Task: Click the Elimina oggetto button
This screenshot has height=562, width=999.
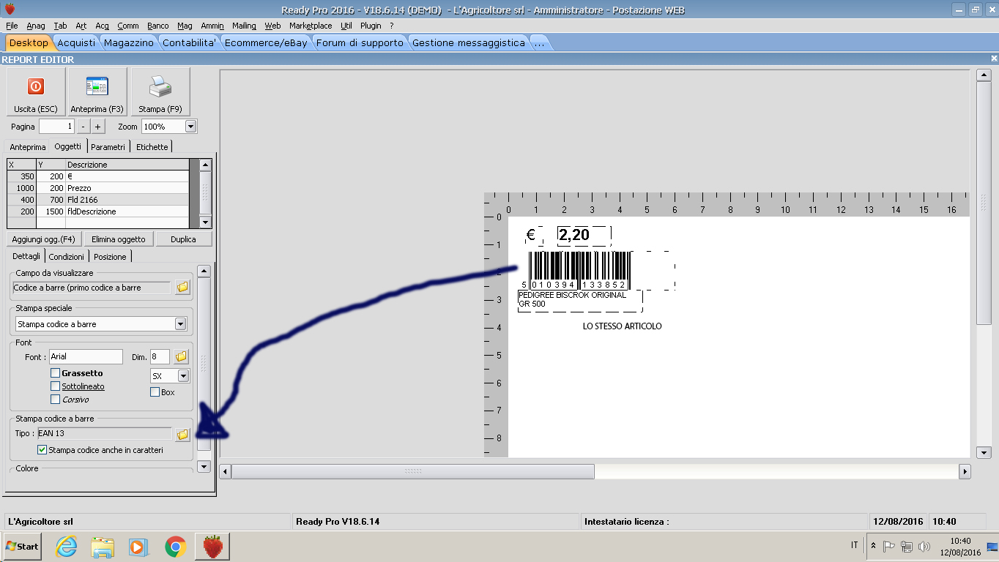Action: pyautogui.click(x=119, y=239)
